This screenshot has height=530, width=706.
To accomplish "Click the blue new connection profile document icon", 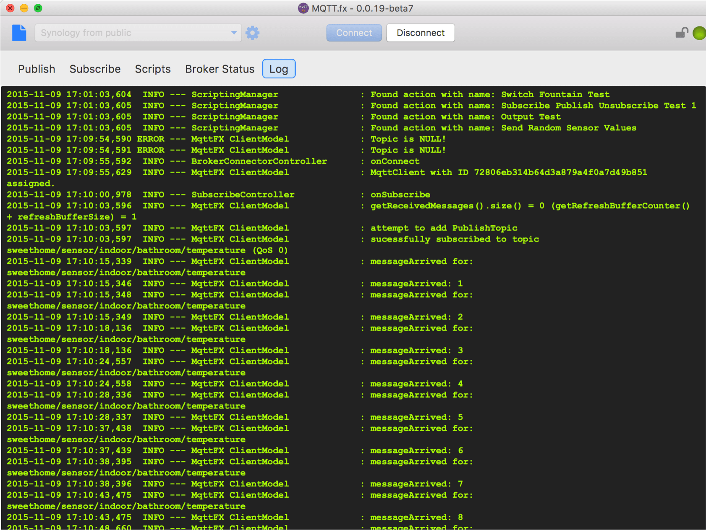I will [x=19, y=33].
